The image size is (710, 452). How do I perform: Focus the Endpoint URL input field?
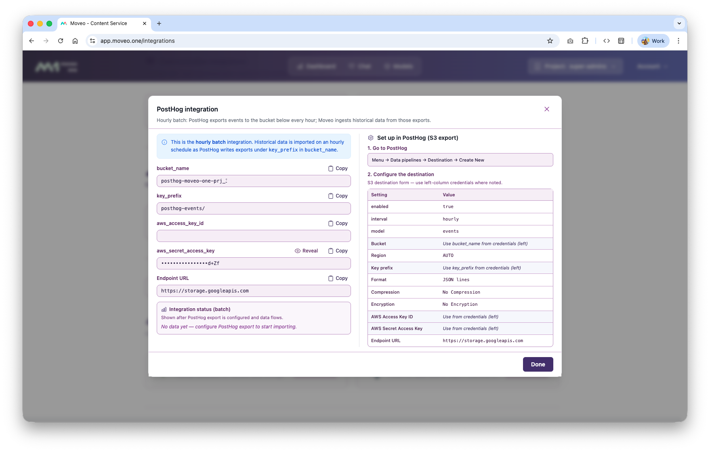(254, 291)
